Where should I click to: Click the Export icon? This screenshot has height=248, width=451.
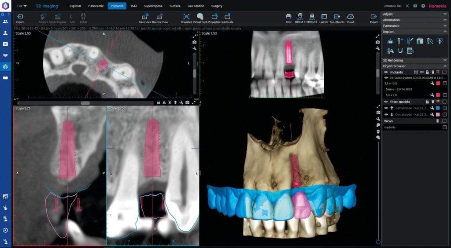coord(373,17)
